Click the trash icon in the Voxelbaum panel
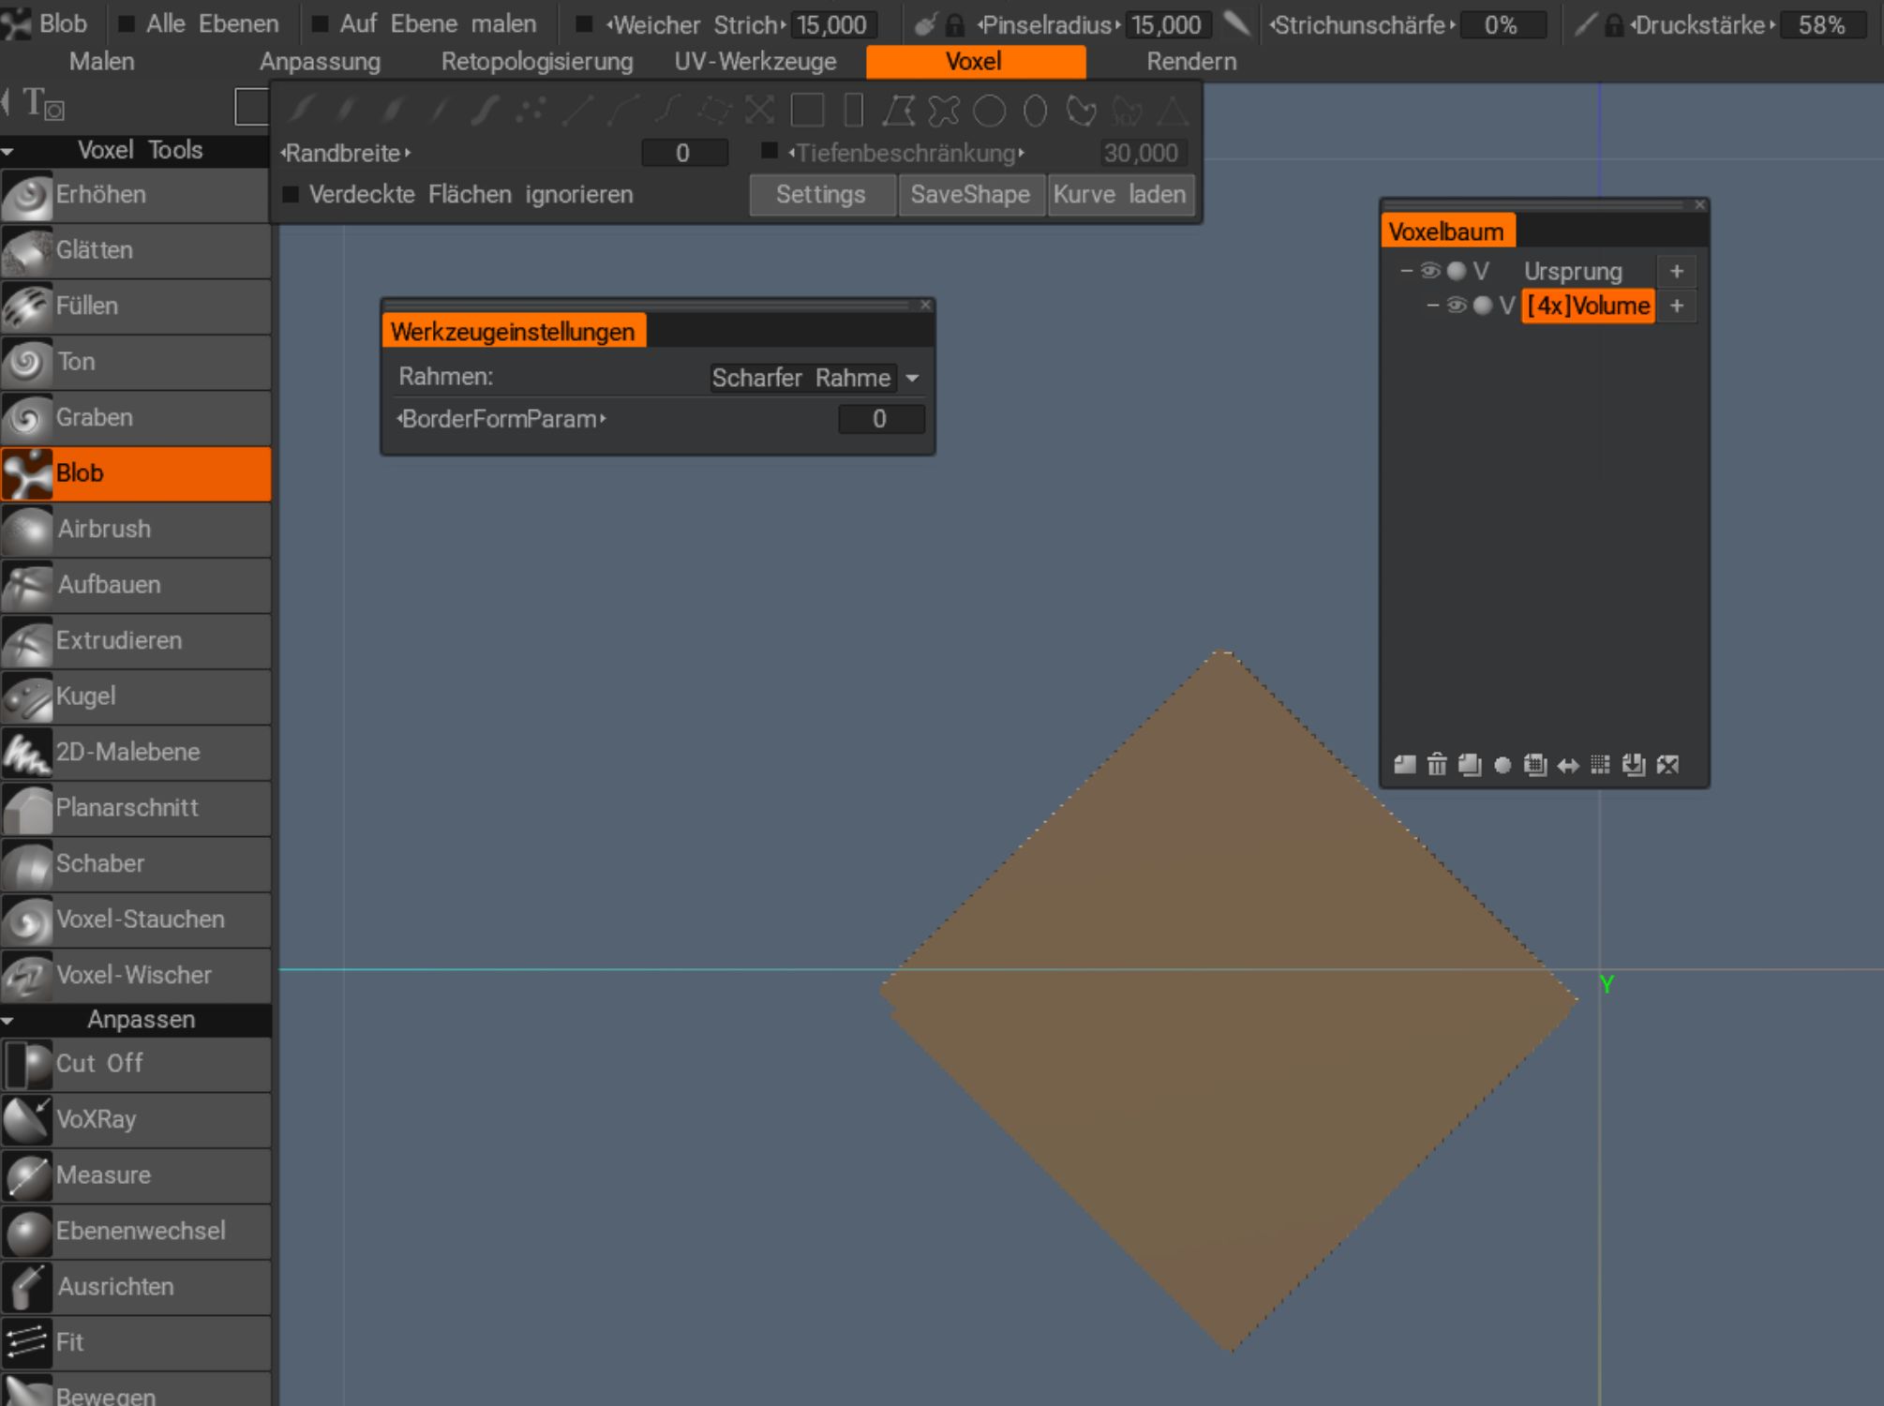This screenshot has height=1406, width=1884. pos(1436,765)
